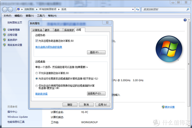Select 仅允许网络级别身份验证 radio option

pos(36,86)
